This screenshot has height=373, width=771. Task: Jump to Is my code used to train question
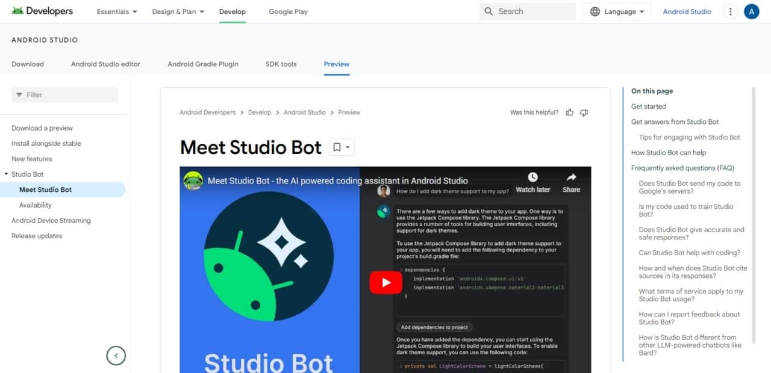pos(686,211)
